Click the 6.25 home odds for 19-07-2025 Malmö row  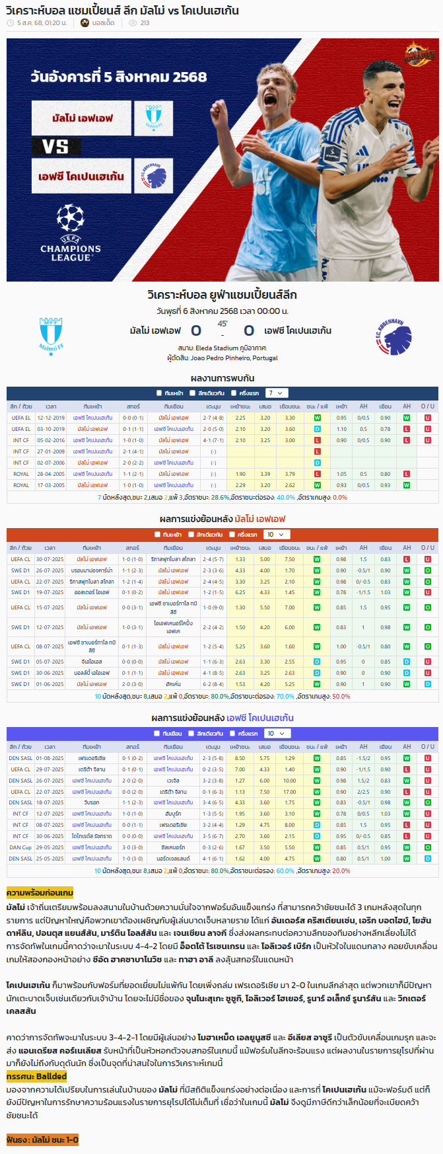pos(240,593)
